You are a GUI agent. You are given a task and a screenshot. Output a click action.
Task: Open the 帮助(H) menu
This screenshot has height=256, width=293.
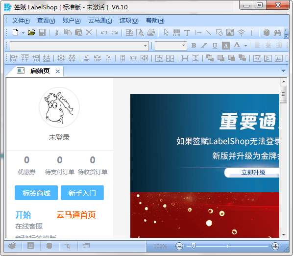[x=155, y=21]
